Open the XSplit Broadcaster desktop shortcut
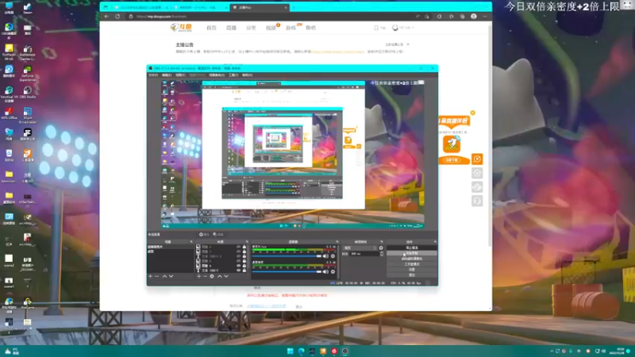The height and width of the screenshot is (357, 635). click(28, 114)
